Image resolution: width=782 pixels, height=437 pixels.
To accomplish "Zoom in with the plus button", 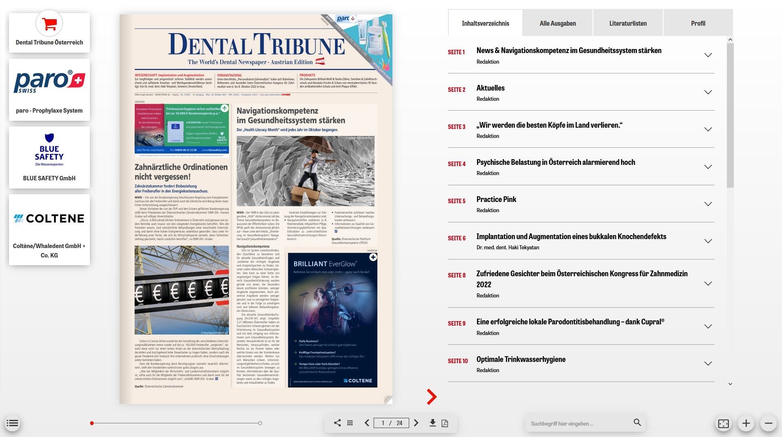I will click(746, 424).
